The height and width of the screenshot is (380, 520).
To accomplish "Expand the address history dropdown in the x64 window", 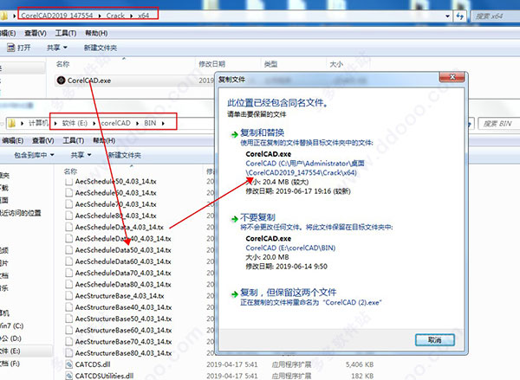I will coord(447,16).
